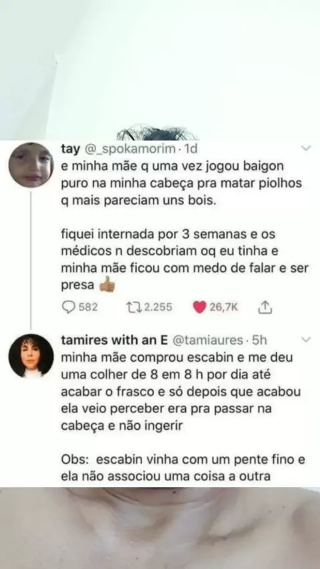Expand the chevron menu on tay's tweet
The image size is (320, 569).
(x=307, y=148)
